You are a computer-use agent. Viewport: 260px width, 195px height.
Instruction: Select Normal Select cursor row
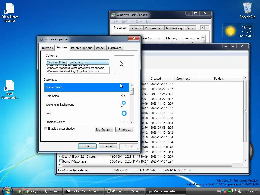(87, 87)
